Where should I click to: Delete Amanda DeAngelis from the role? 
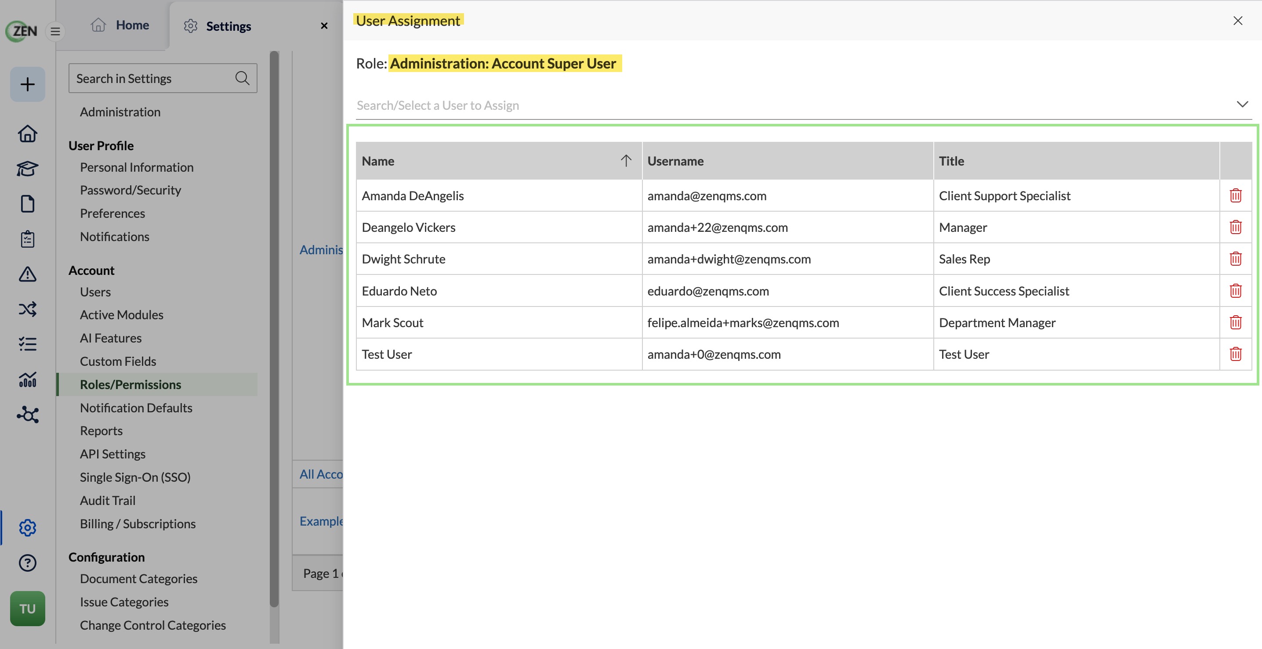pyautogui.click(x=1235, y=195)
